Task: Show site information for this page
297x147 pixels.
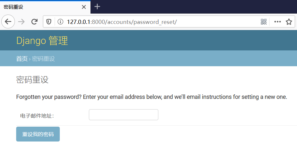Action: (60, 22)
